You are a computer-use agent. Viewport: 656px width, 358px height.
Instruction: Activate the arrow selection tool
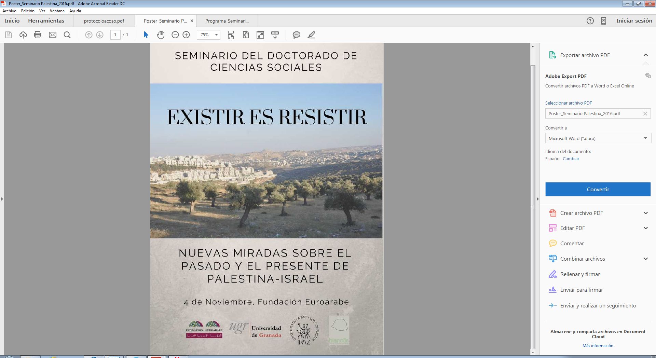tap(146, 35)
